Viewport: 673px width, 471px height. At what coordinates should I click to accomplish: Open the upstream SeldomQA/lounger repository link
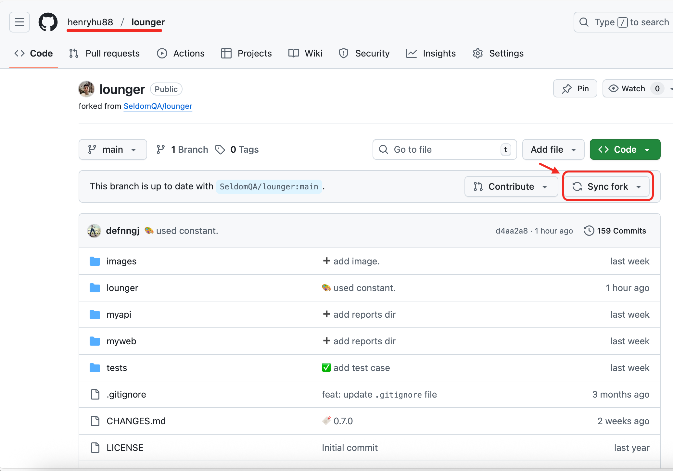pyautogui.click(x=158, y=106)
